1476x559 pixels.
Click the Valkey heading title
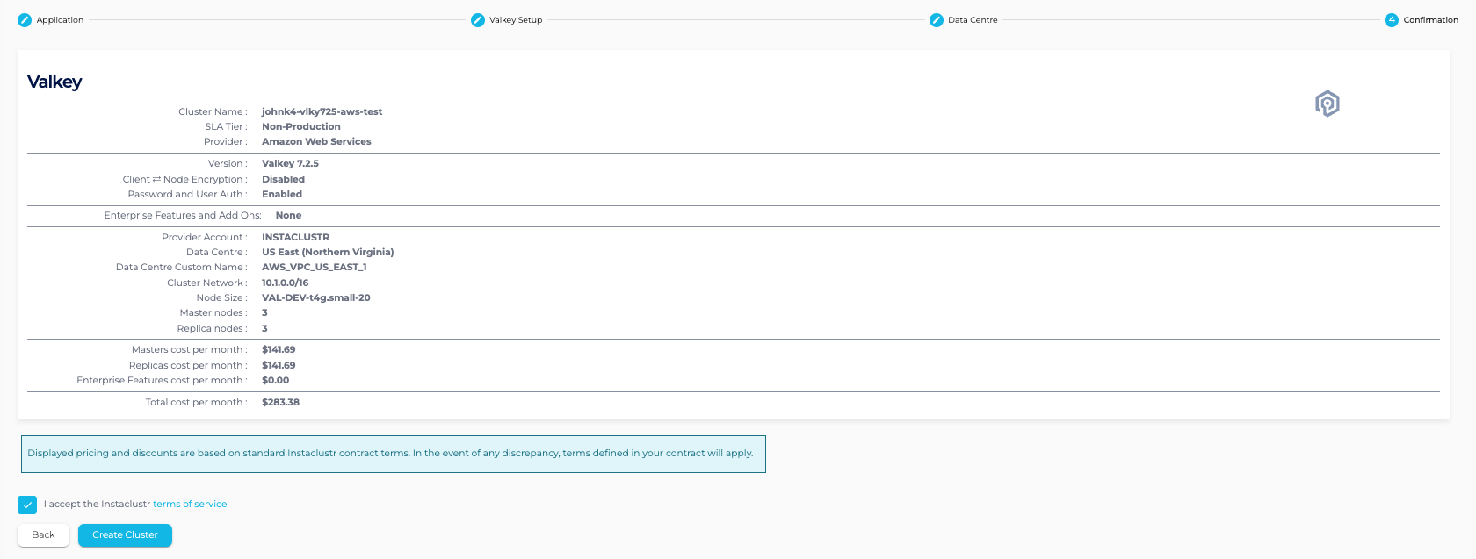point(54,82)
